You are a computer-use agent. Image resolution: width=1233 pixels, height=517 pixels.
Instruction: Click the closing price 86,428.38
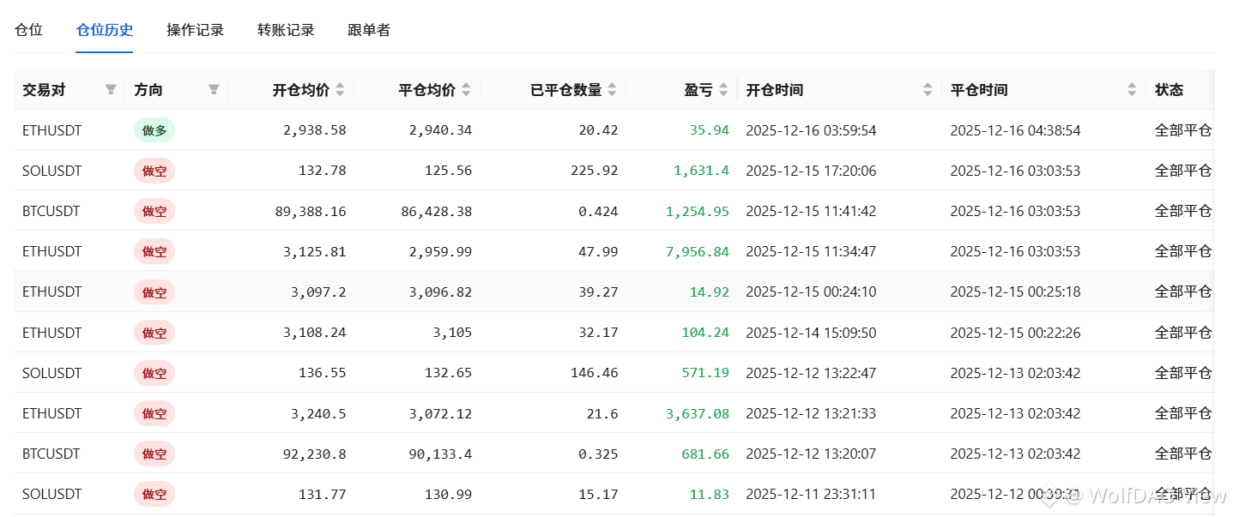437,211
